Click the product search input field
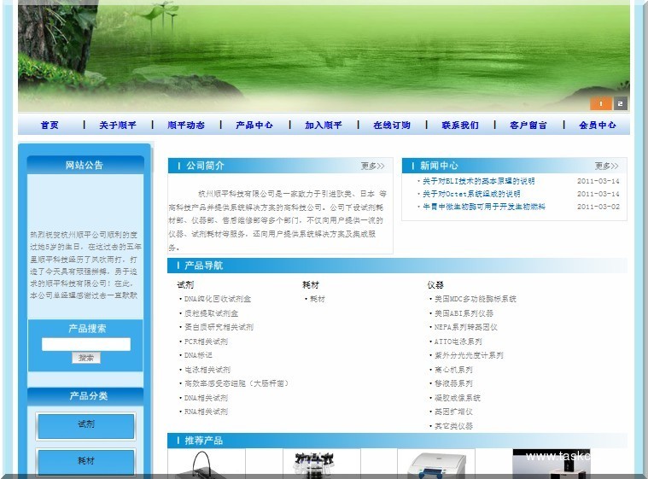The height and width of the screenshot is (479, 648). tap(86, 344)
